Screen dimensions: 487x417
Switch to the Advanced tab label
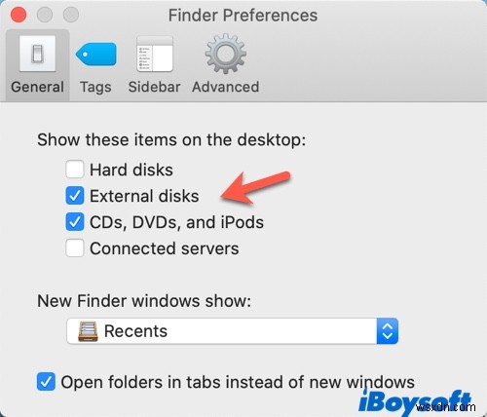point(226,87)
